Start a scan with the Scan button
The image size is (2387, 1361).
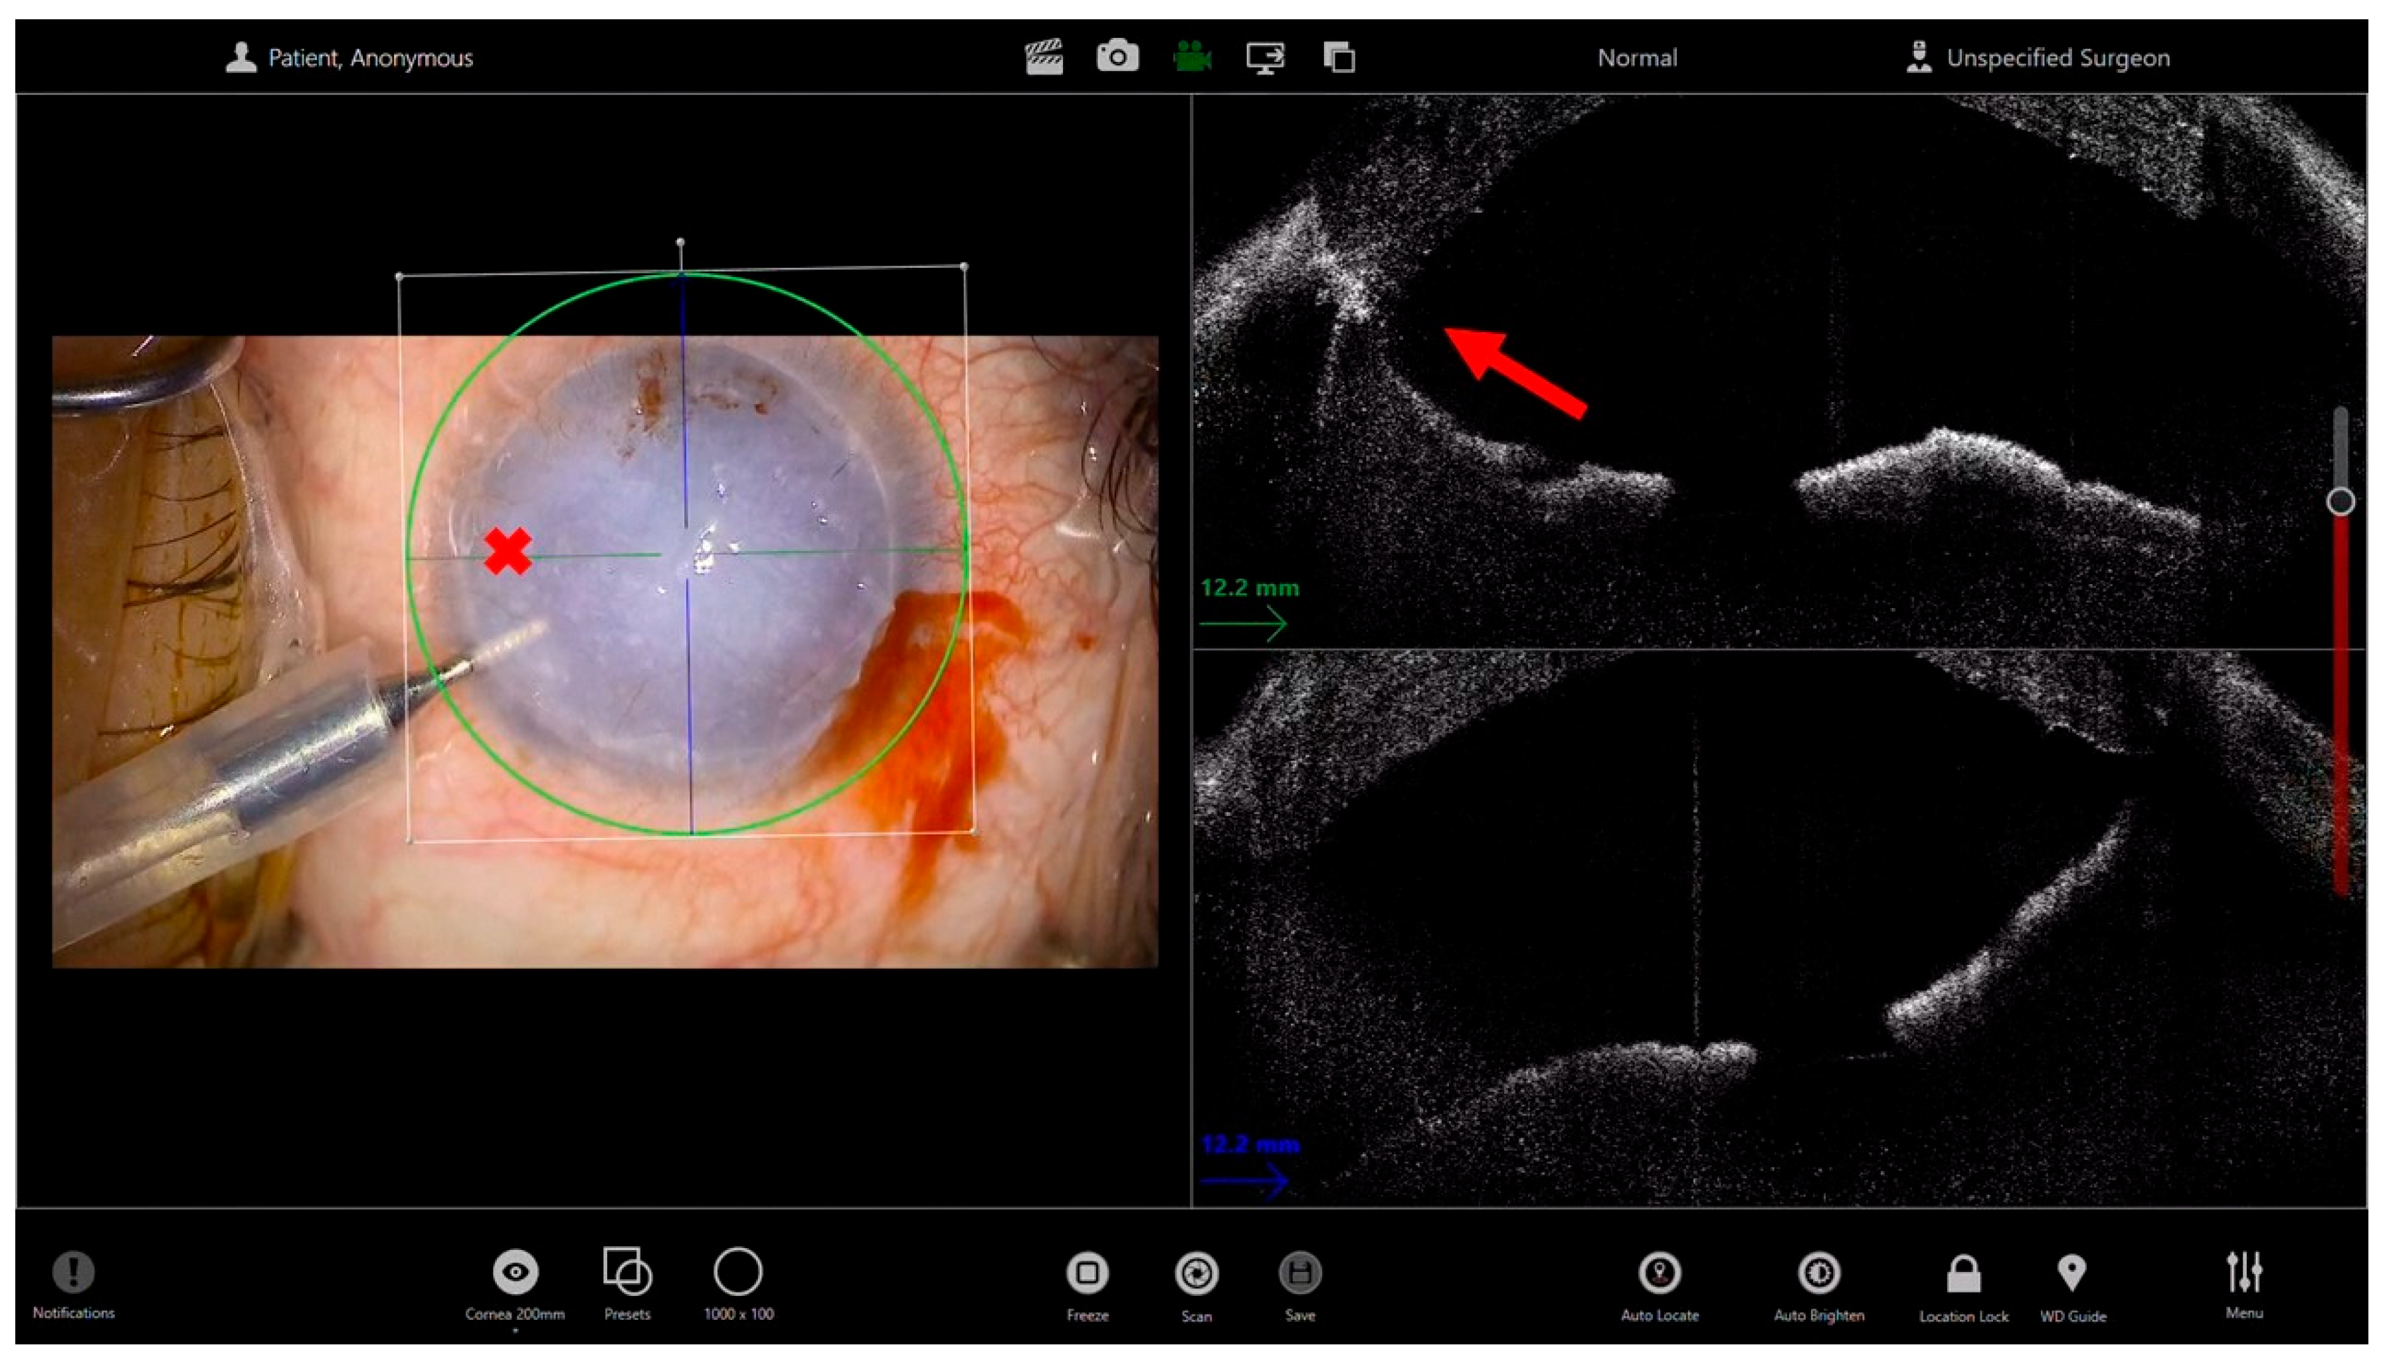[1196, 1274]
